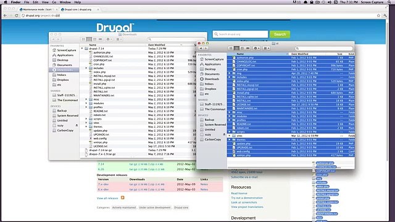Screen dimensions: 395x222
Task: Open the Try out a demonstration link
Action: (x=247, y=198)
